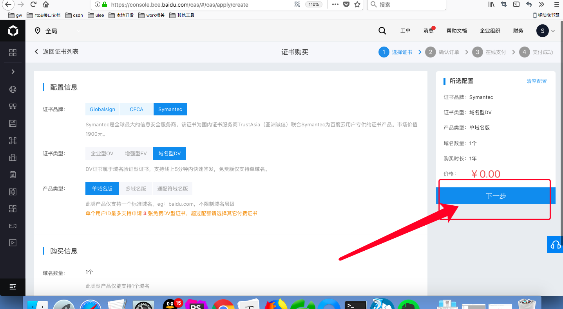Click 返回证书列表 back link
The image size is (563, 309).
tap(56, 52)
